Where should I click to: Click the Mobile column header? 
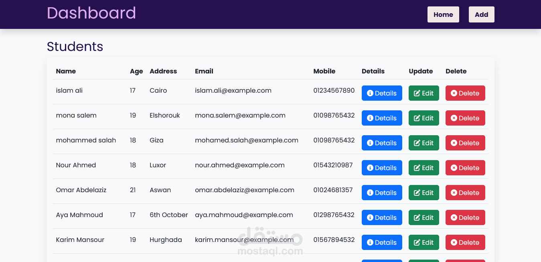(x=324, y=71)
